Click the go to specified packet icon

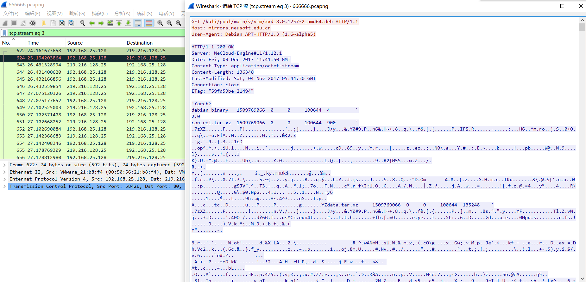[x=110, y=23]
